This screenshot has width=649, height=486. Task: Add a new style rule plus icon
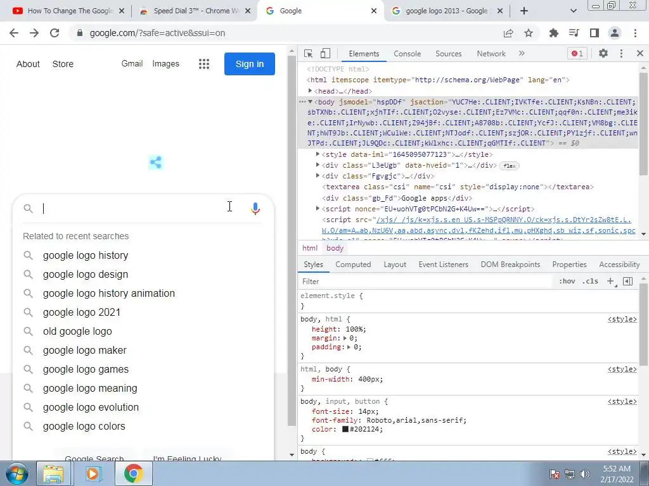[x=610, y=281]
